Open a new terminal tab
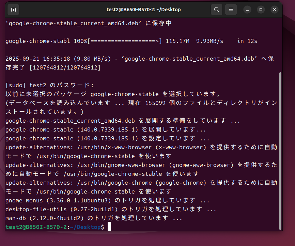 pyautogui.click(x=13, y=10)
